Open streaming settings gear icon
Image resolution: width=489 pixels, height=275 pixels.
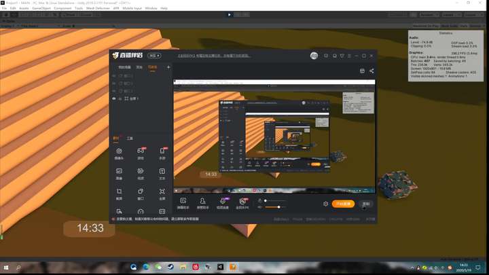325,204
